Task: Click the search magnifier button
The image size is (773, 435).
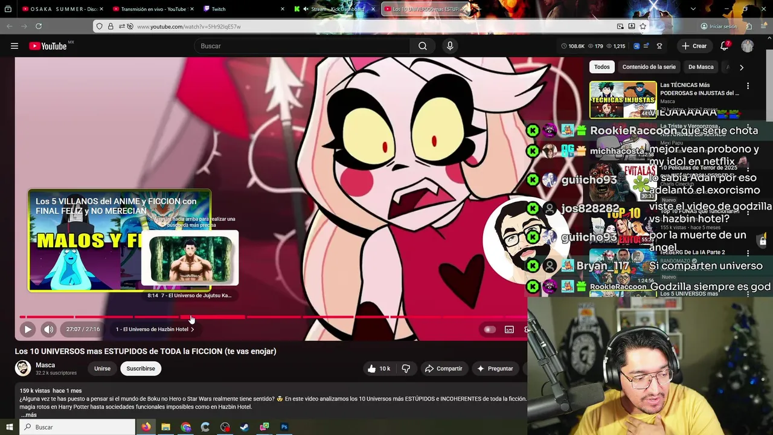Action: (x=423, y=46)
